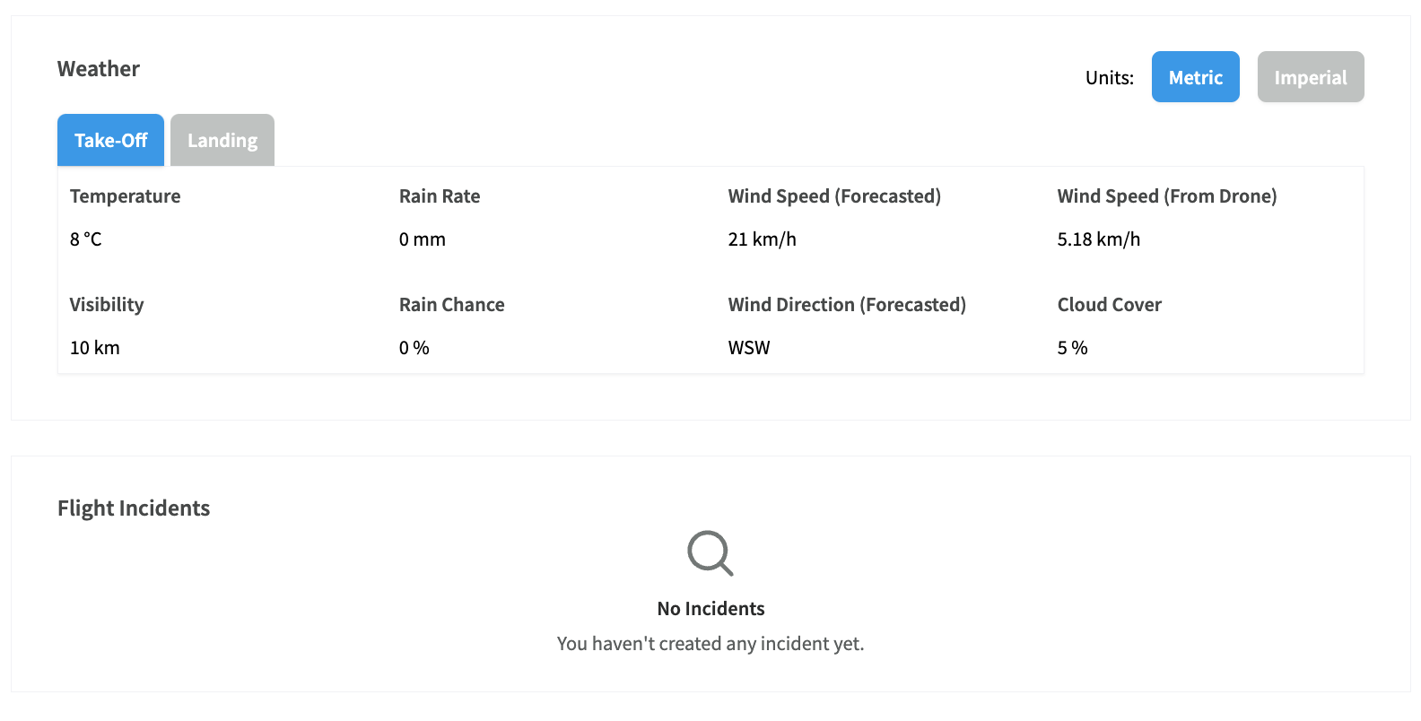This screenshot has height=721, width=1421.
Task: Click the Rain Rate label
Action: (x=440, y=196)
